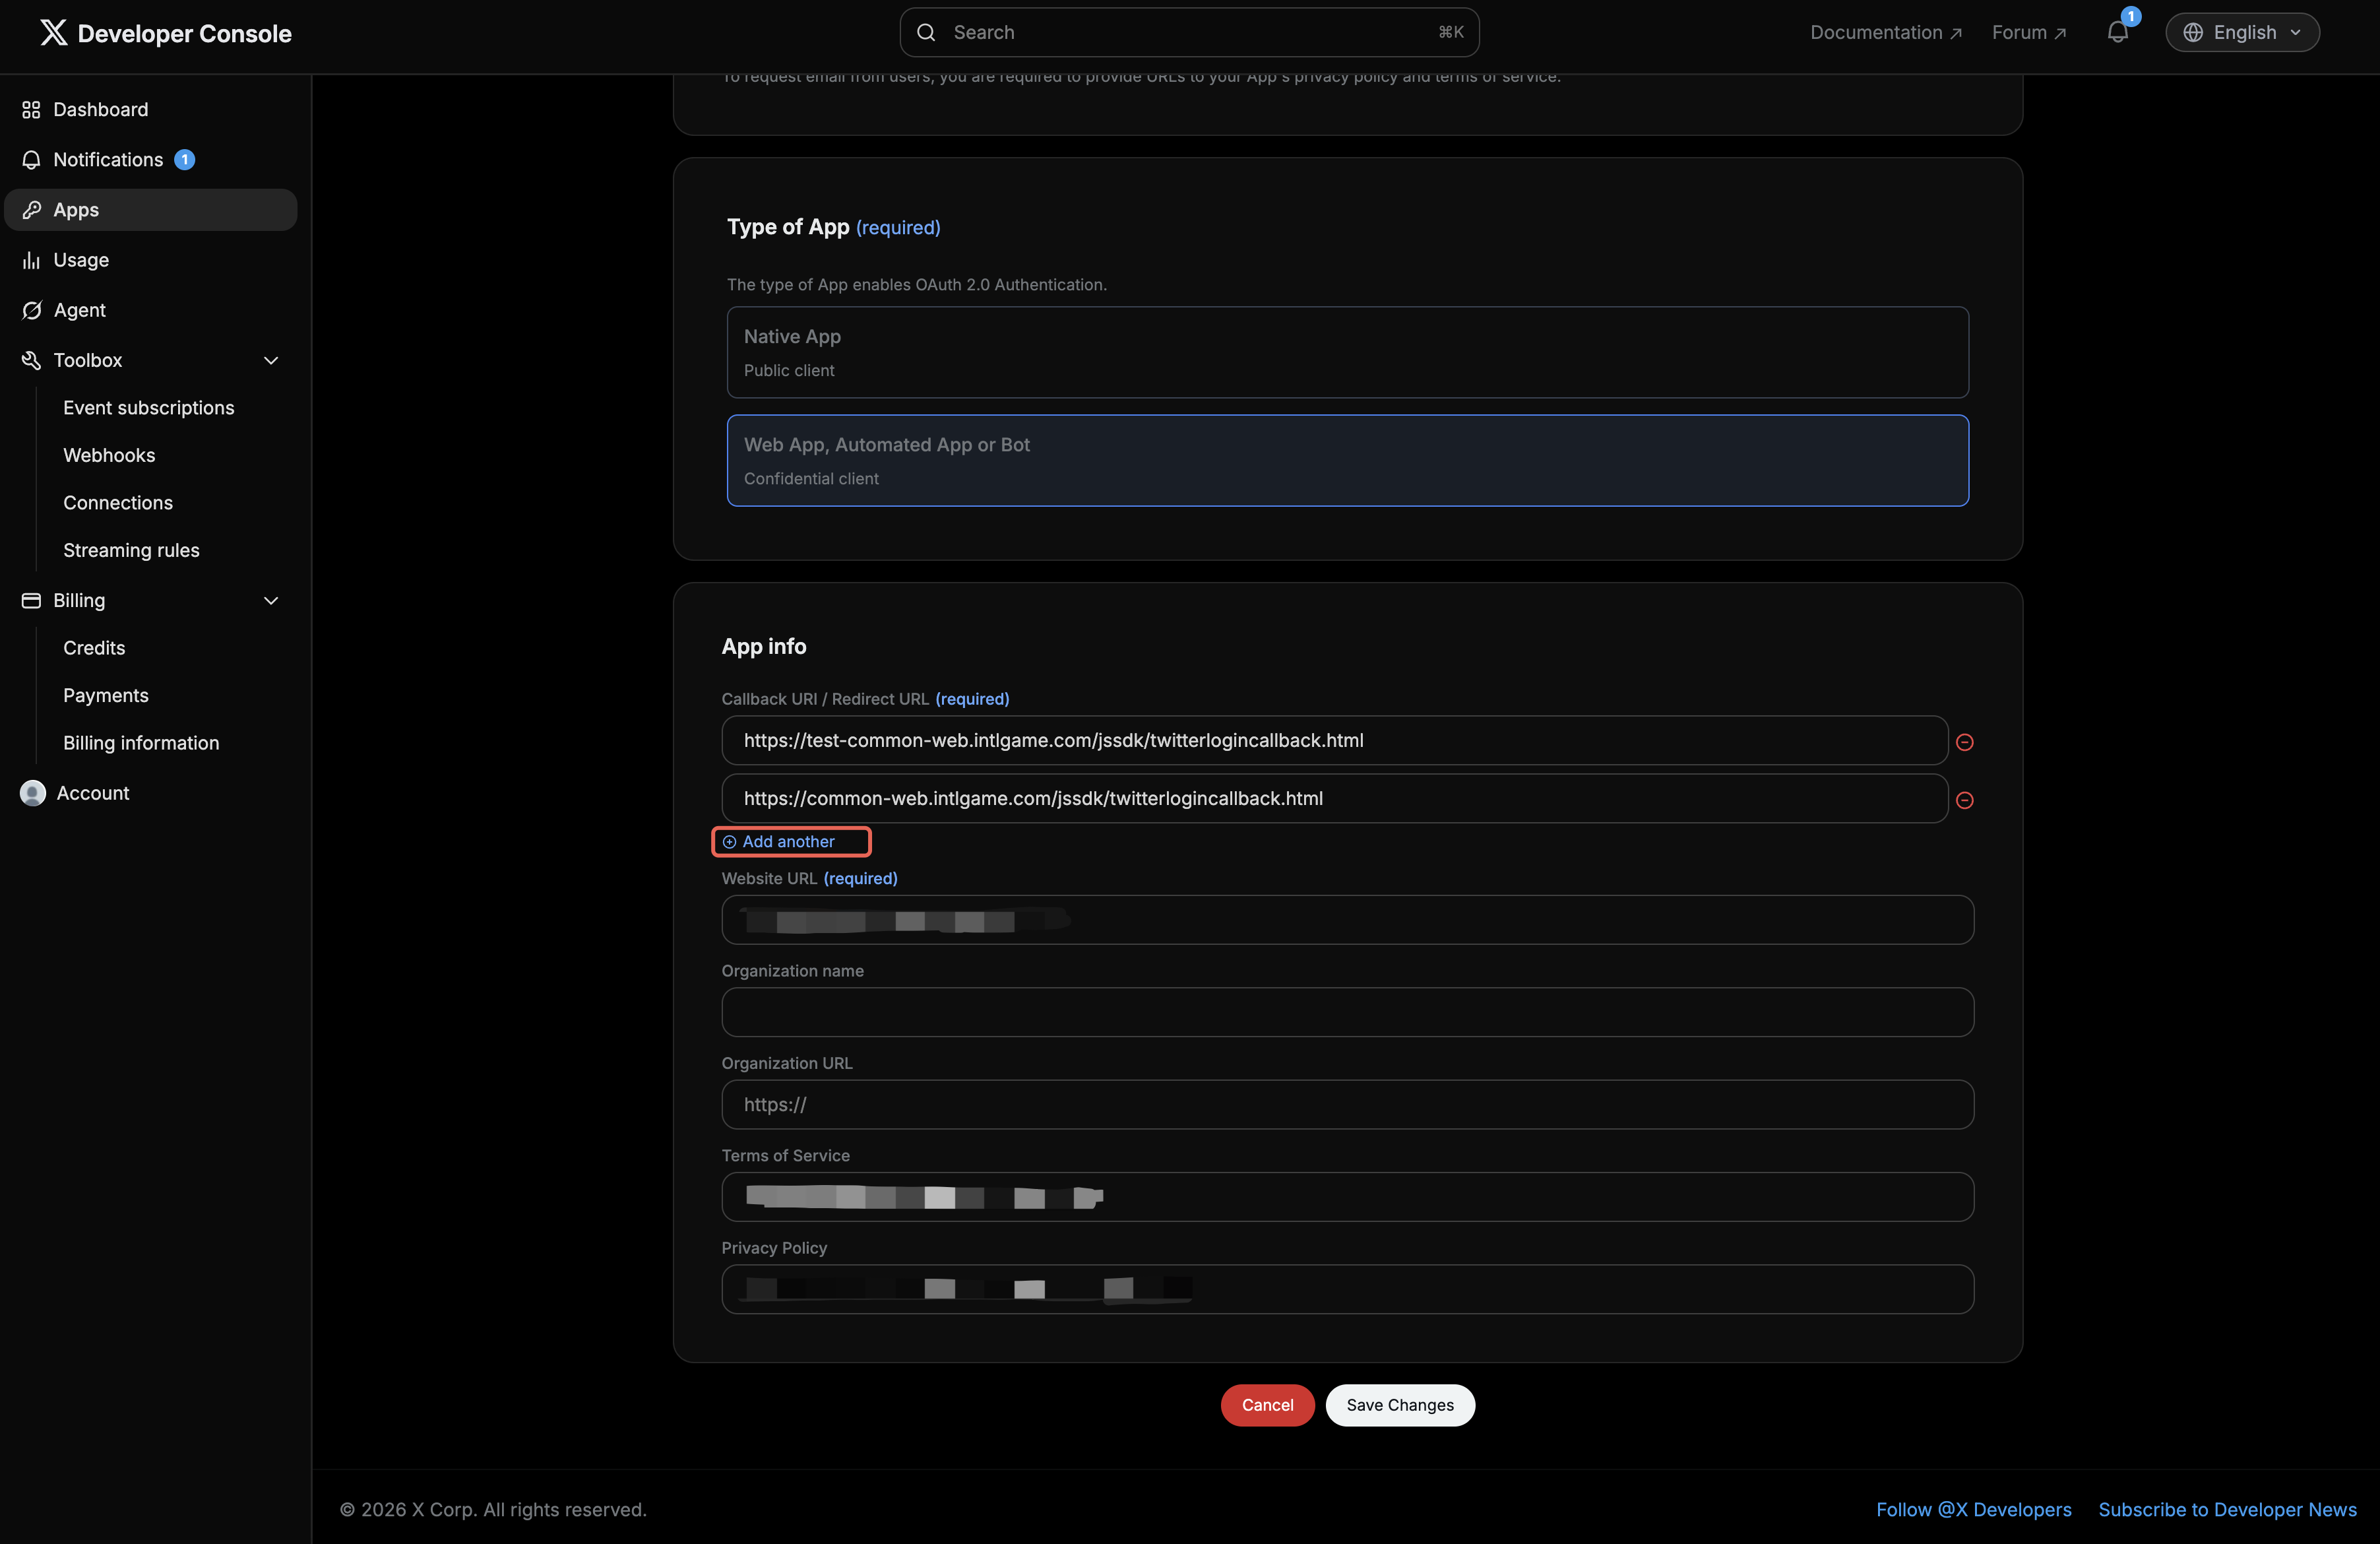Open the Account page
The image size is (2380, 1544).
pos(150,793)
